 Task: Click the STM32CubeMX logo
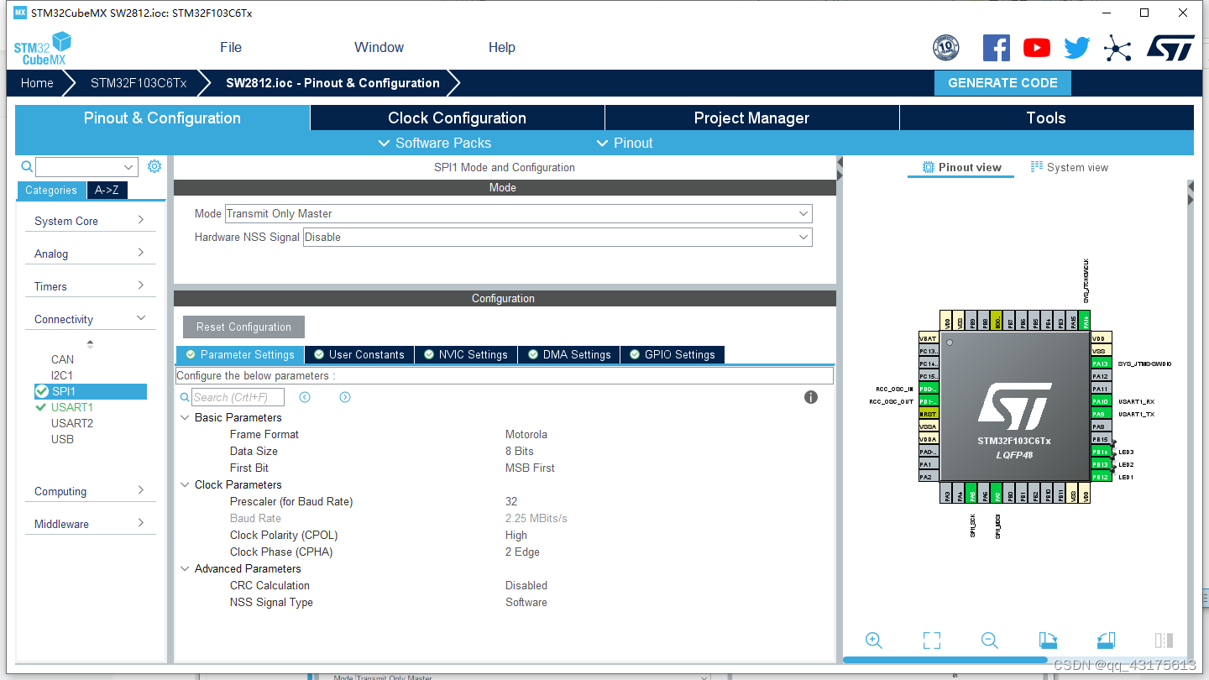43,48
